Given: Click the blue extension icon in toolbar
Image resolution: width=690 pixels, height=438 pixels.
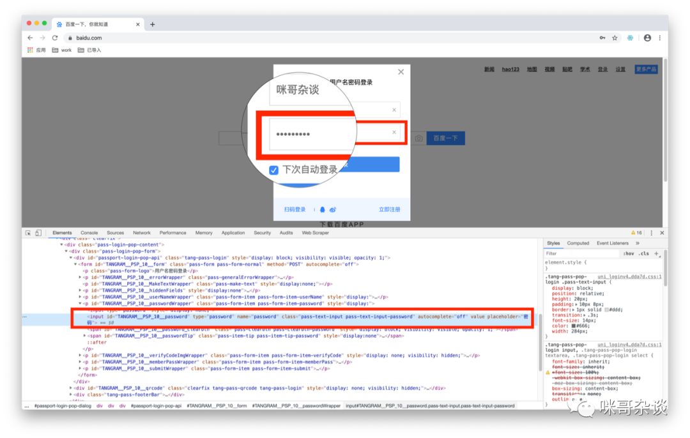Looking at the screenshot, I should coord(630,38).
